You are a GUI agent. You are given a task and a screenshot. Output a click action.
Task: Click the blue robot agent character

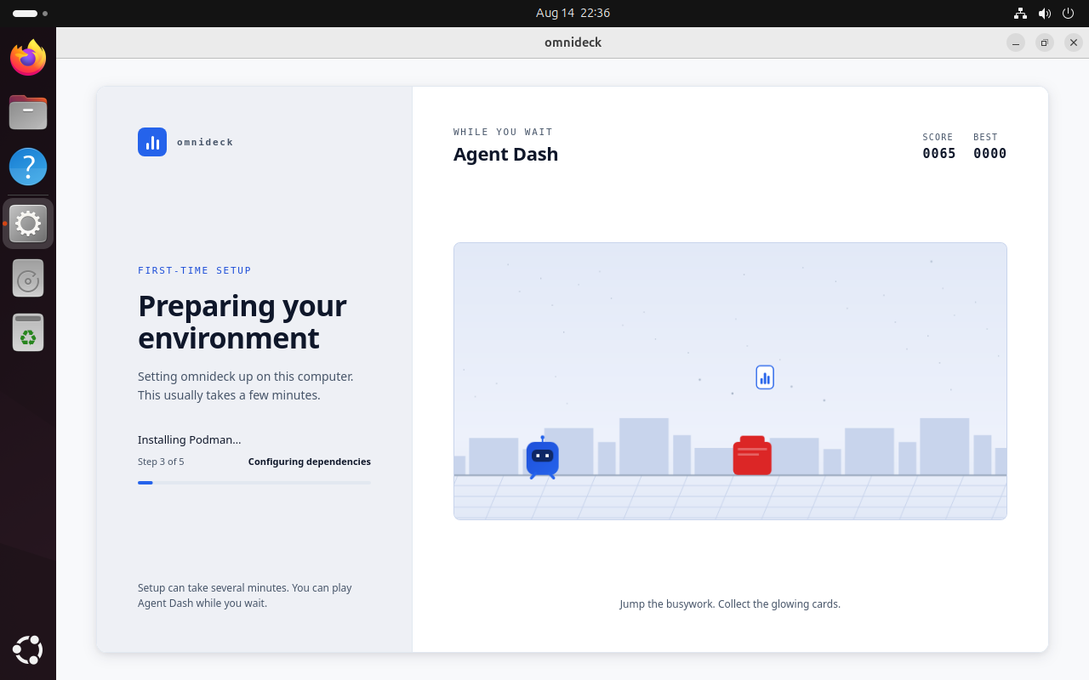(542, 458)
